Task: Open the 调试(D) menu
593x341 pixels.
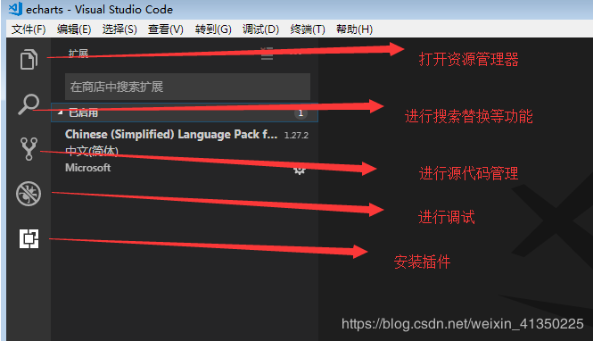Action: point(260,29)
